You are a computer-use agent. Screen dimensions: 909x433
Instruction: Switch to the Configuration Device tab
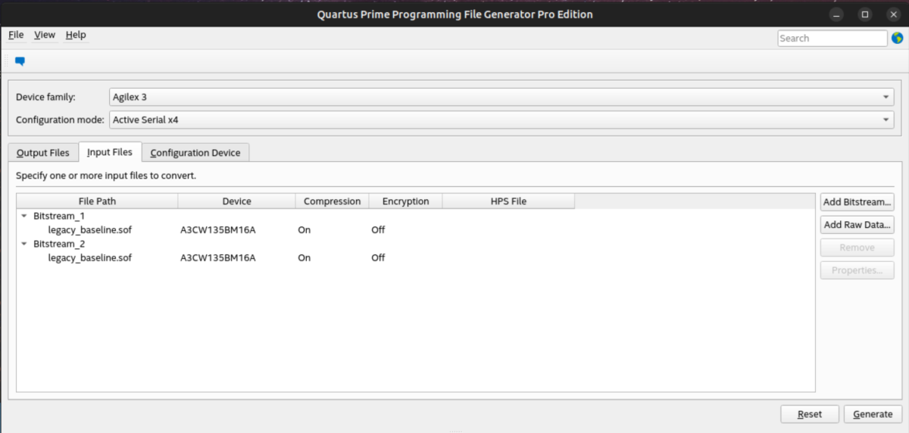coord(195,153)
